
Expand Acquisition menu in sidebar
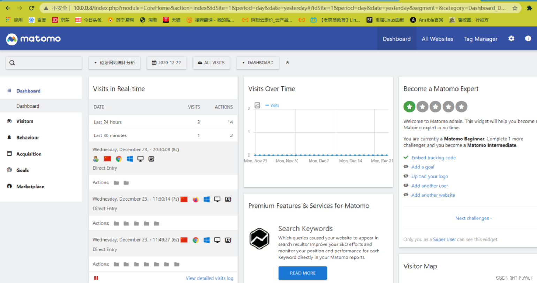tap(29, 154)
